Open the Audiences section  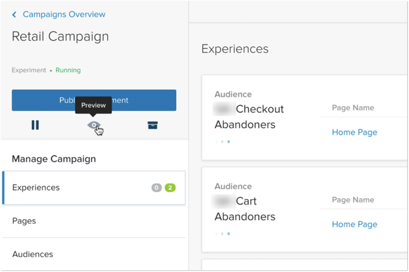click(33, 254)
